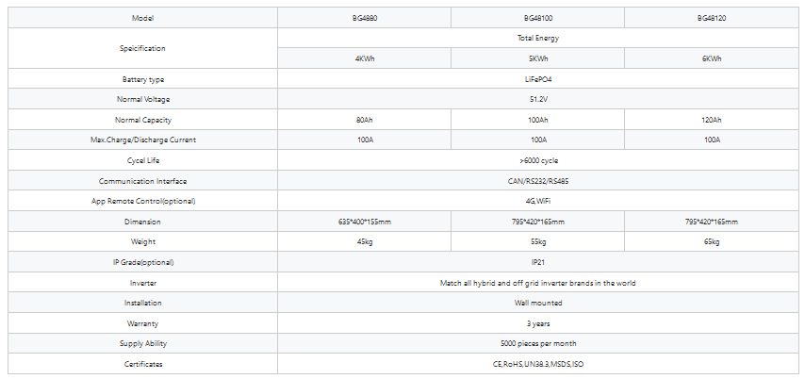This screenshot has width=805, height=379.
Task: Click the 635*400*155mm dimension cell
Action: click(x=364, y=222)
